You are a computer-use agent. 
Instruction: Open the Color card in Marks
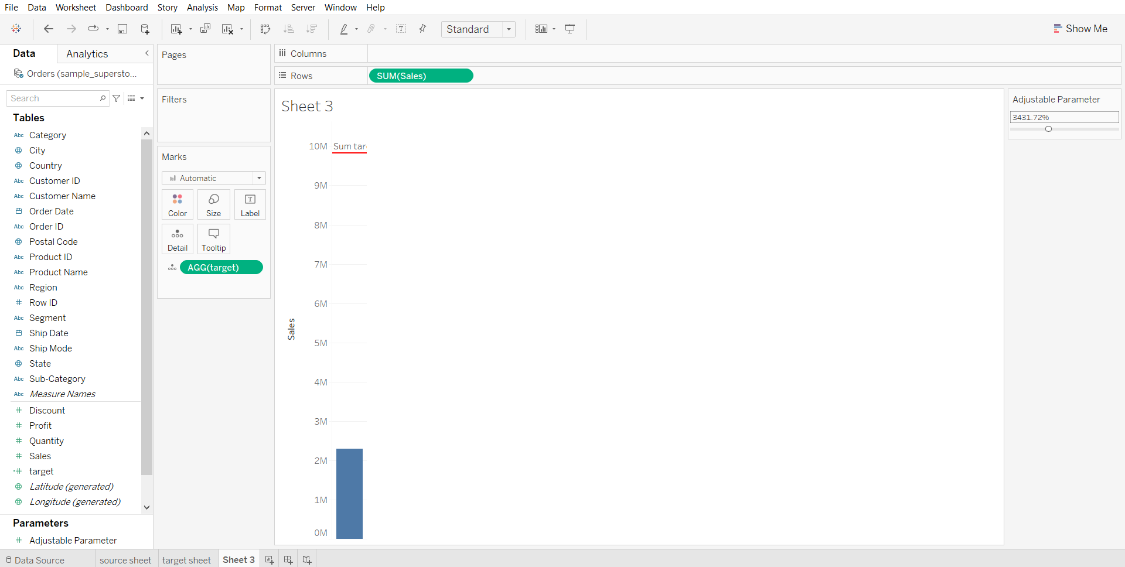pos(178,204)
